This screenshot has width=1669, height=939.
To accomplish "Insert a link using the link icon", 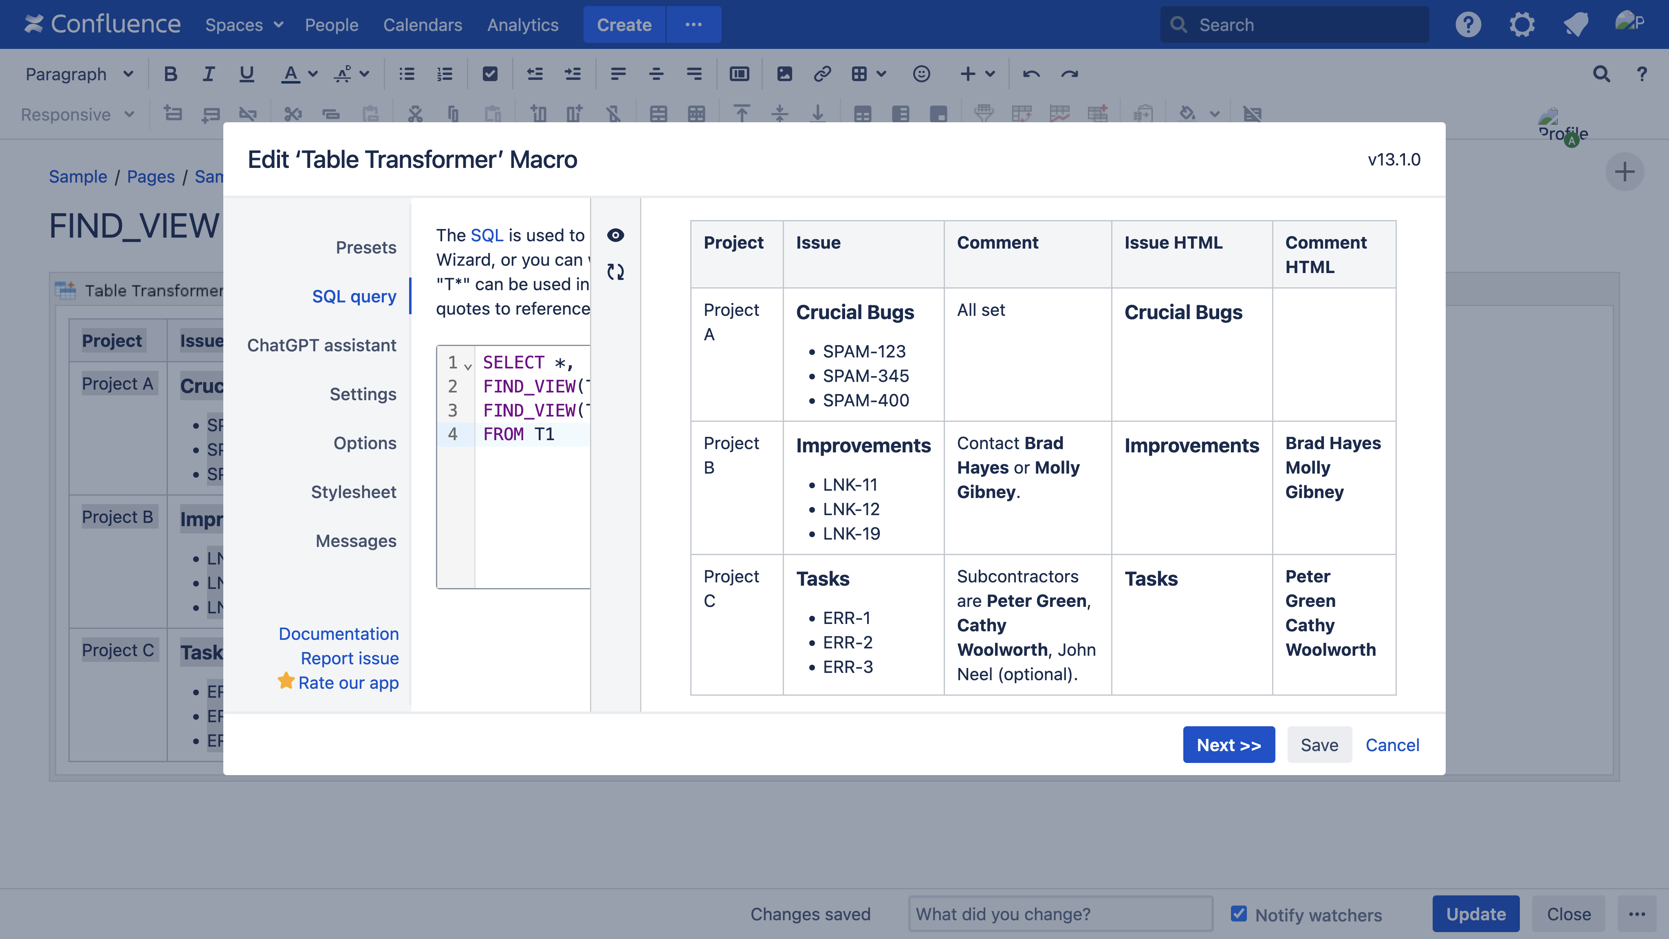I will click(x=821, y=74).
